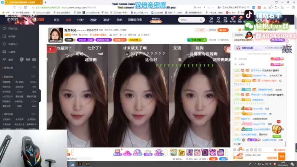Viewport: 297px width, 167px height.
Task: Open the 消息 messages bell icon
Action: tap(239, 20)
